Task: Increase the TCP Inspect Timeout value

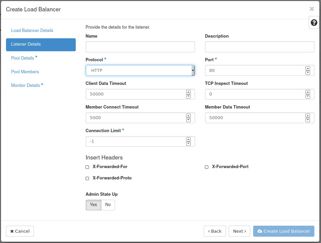Action: pyautogui.click(x=307, y=92)
